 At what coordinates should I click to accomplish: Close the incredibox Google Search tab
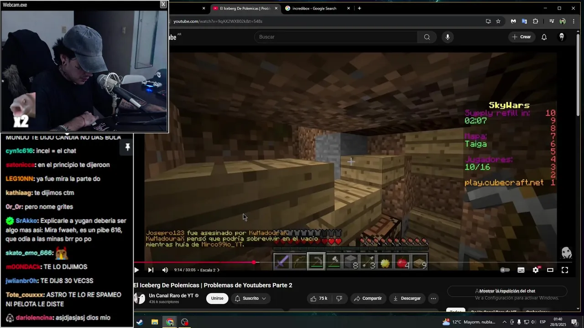click(x=349, y=8)
